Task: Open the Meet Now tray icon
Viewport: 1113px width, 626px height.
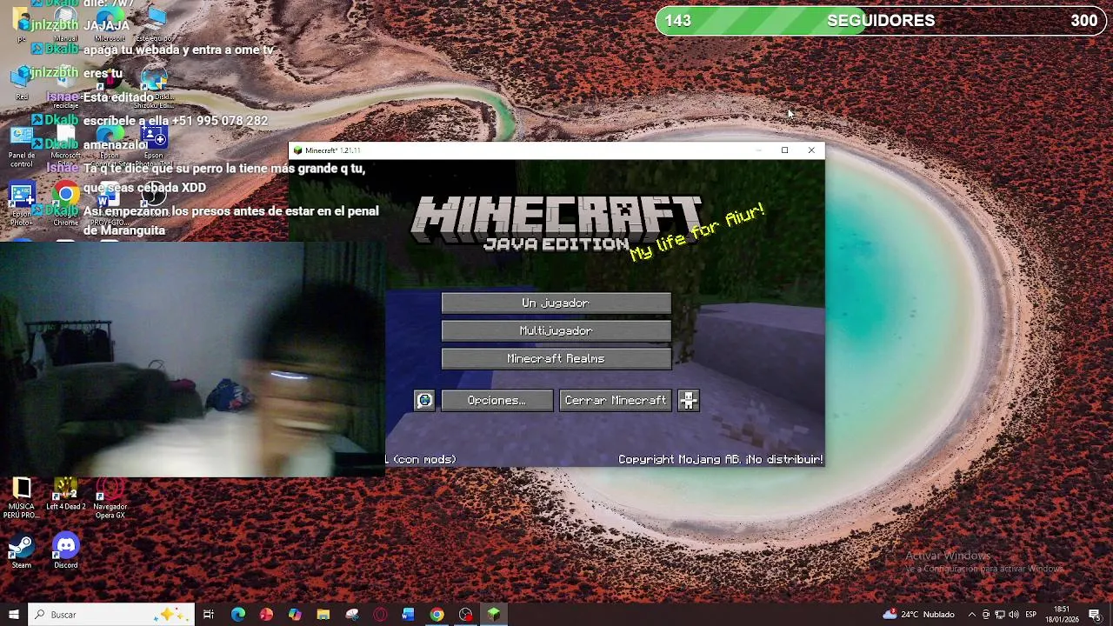Action: [987, 615]
